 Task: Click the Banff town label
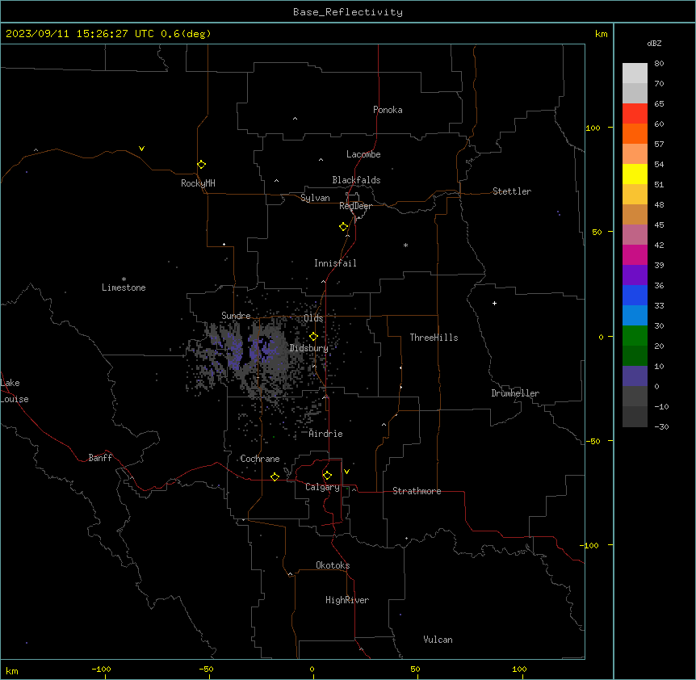(x=100, y=458)
